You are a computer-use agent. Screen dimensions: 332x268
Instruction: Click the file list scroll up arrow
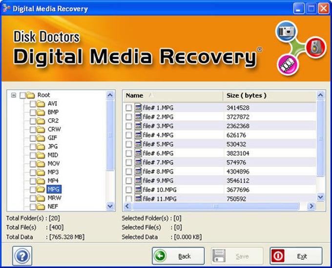click(x=321, y=95)
